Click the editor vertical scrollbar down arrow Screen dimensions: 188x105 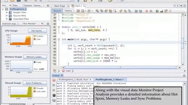[x=183, y=64]
